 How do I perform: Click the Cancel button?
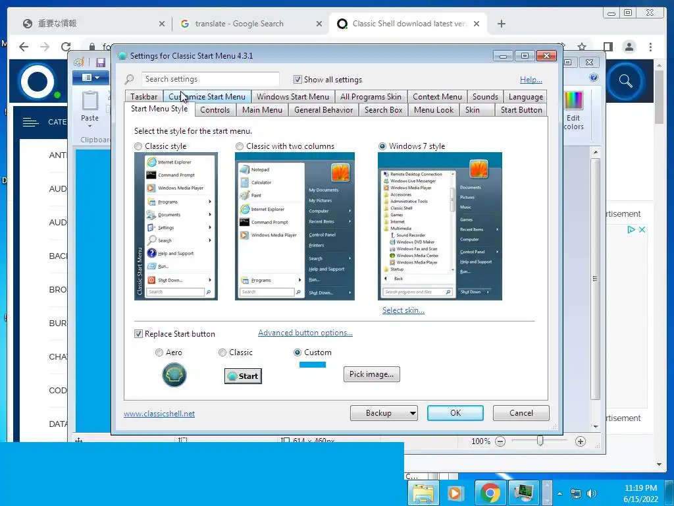coord(521,413)
